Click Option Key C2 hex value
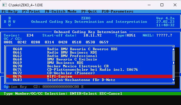181x105 pixels. point(61,87)
